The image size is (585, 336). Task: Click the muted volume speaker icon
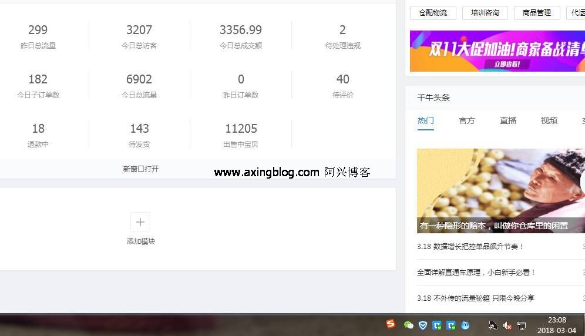point(507,325)
